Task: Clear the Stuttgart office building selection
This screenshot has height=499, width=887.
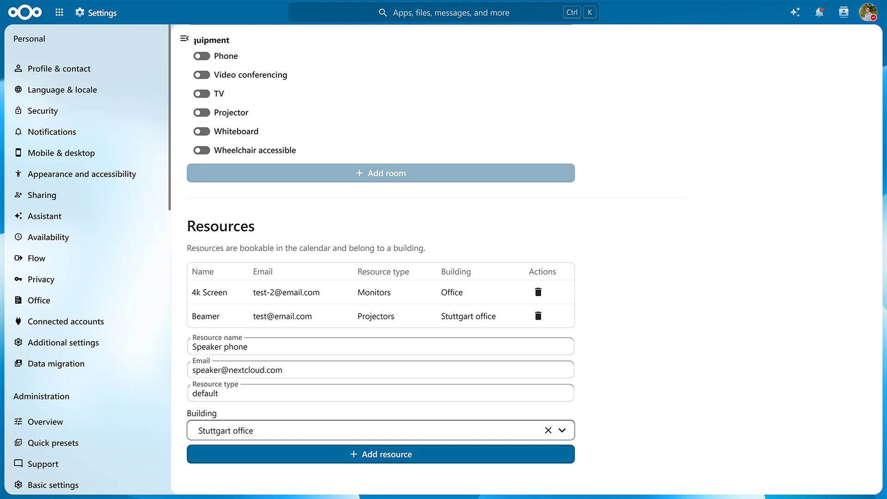Action: [x=548, y=431]
